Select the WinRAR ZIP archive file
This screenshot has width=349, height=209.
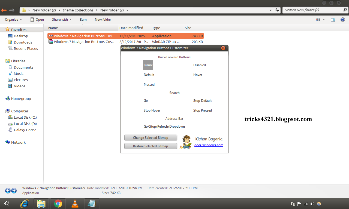126,42
